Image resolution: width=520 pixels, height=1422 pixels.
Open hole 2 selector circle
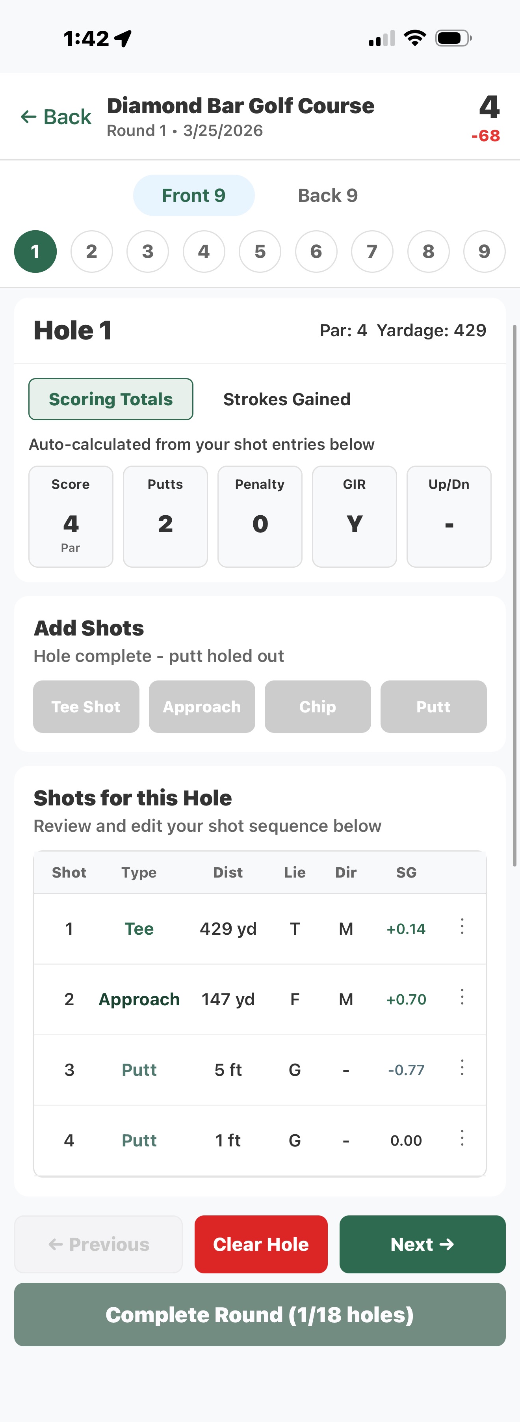pyautogui.click(x=91, y=251)
